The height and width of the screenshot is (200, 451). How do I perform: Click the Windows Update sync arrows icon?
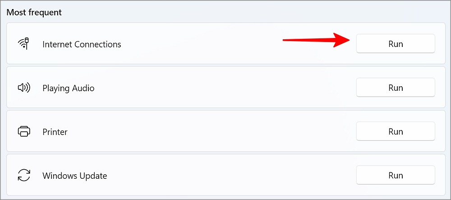(23, 175)
